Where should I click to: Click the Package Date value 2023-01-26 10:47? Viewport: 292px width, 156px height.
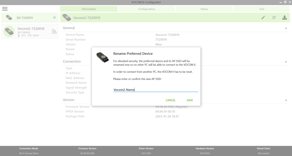(x=167, y=116)
